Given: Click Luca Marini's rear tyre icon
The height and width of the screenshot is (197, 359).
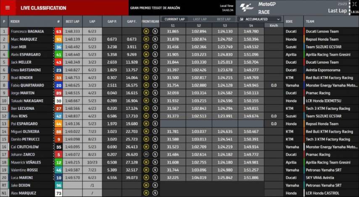Looking at the screenshot, I should click(x=155, y=178).
